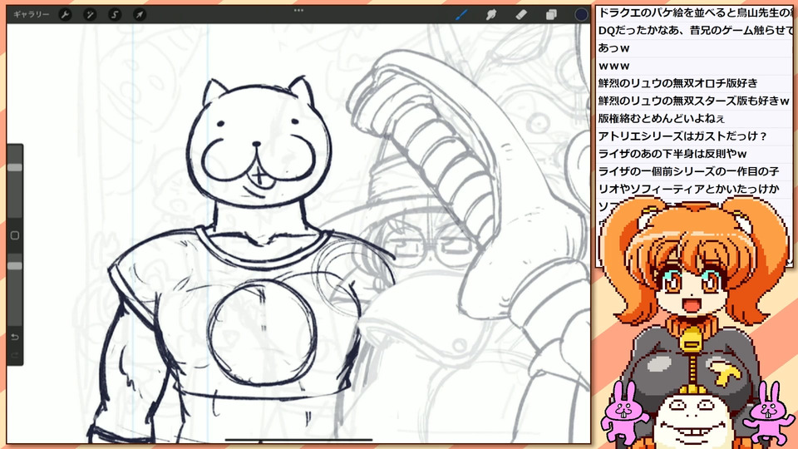Select the Brush tool
The width and height of the screenshot is (798, 449).
coord(461,14)
